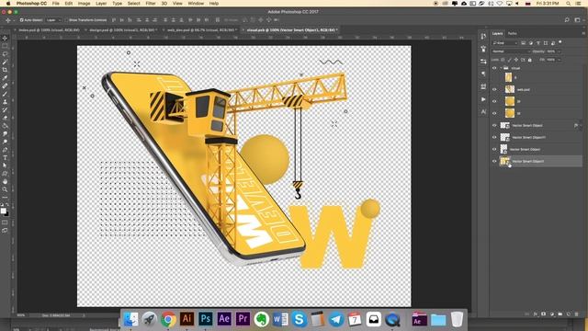The height and width of the screenshot is (331, 588).
Task: Open Google Chrome in the Dock
Action: (168, 319)
